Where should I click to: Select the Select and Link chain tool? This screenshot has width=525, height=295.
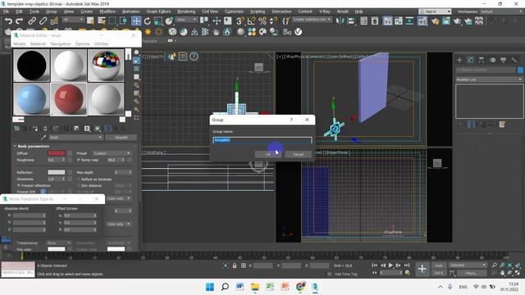pos(32,21)
